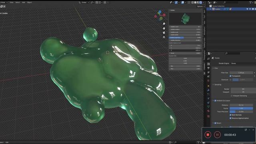The width and height of the screenshot is (256, 144).
Task: Click the pivot point icon in header
Action: (x=92, y=2)
